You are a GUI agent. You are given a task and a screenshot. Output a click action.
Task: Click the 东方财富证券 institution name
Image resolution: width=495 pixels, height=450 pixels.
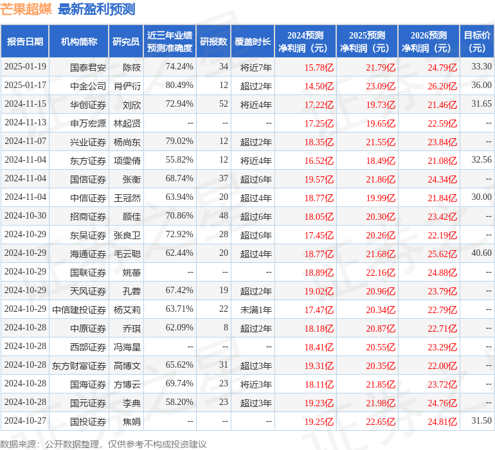(79, 365)
